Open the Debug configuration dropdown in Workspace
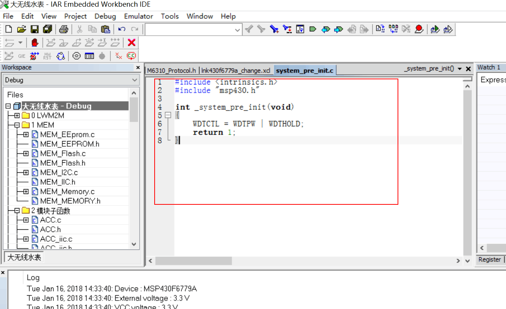 click(135, 80)
